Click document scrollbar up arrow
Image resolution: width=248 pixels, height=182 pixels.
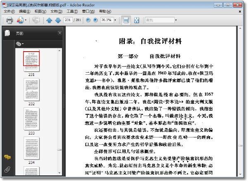tap(240, 28)
